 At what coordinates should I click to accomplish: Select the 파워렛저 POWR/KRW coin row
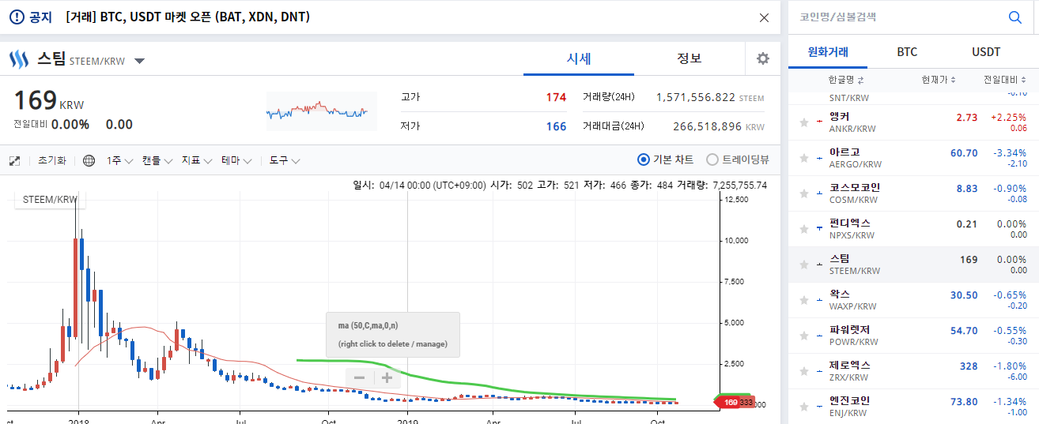tap(913, 336)
